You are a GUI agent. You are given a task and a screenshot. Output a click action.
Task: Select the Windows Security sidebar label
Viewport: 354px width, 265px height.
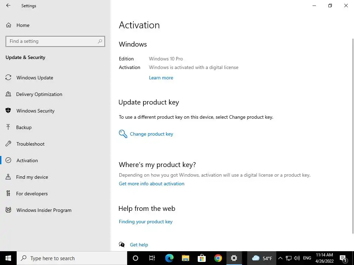[x=36, y=111]
